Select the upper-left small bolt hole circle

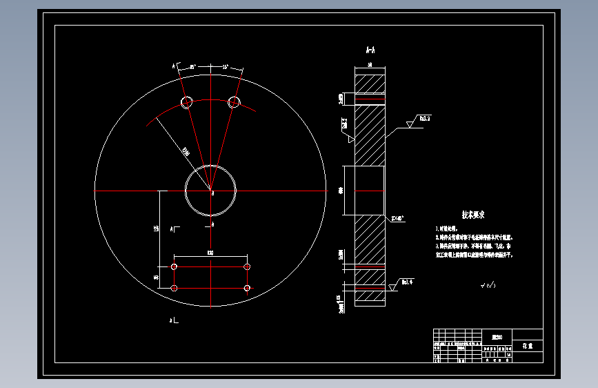pyautogui.click(x=186, y=102)
